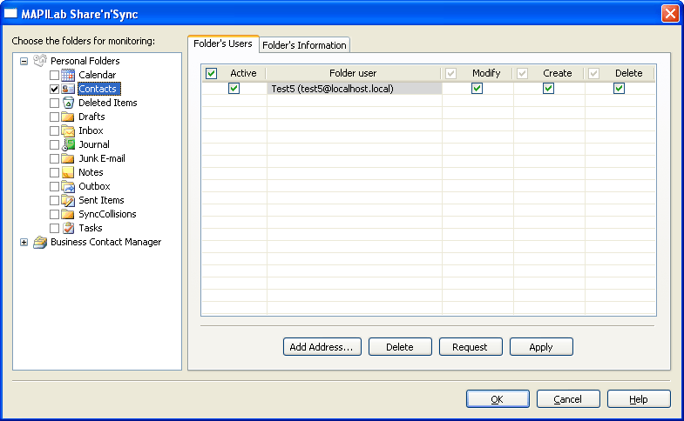
Task: Toggle the Modify column header checkbox
Action: pyautogui.click(x=450, y=74)
